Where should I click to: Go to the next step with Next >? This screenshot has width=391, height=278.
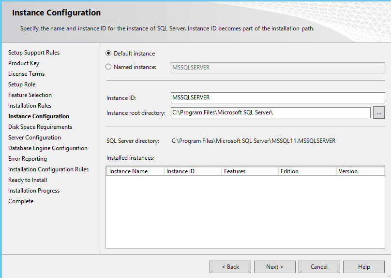point(275,267)
